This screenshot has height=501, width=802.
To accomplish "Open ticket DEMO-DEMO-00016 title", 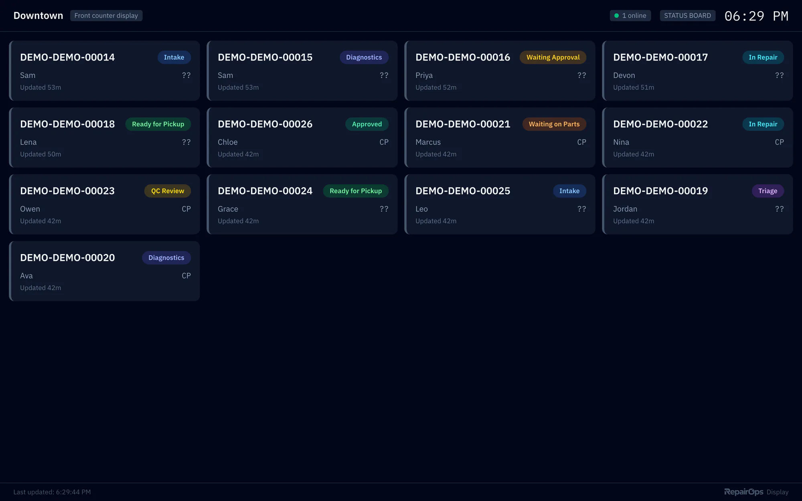I will pos(463,57).
